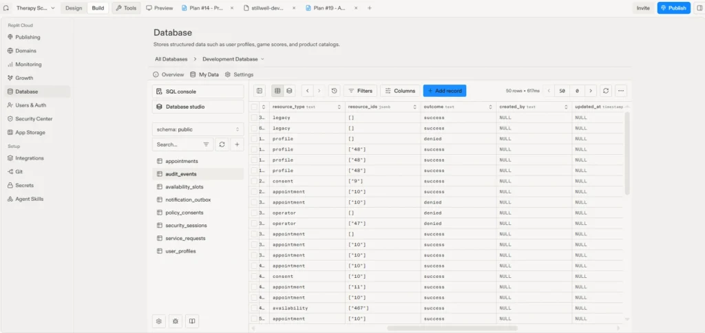Change the schema: public selector
The image size is (705, 333).
(198, 129)
